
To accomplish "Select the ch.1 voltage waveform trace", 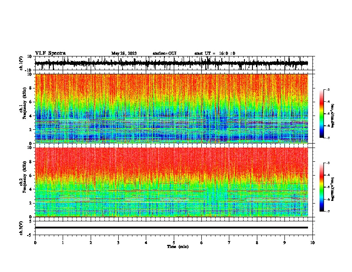I will tap(172, 63).
